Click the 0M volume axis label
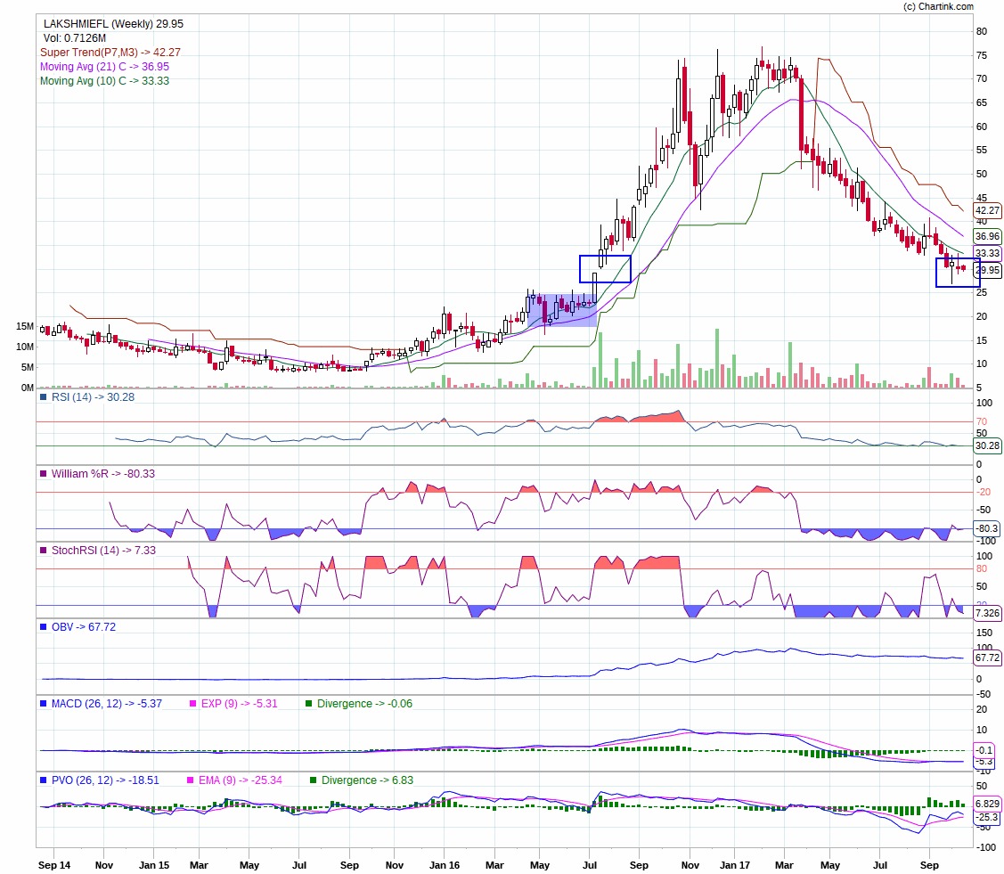The image size is (1004, 874). (x=28, y=388)
